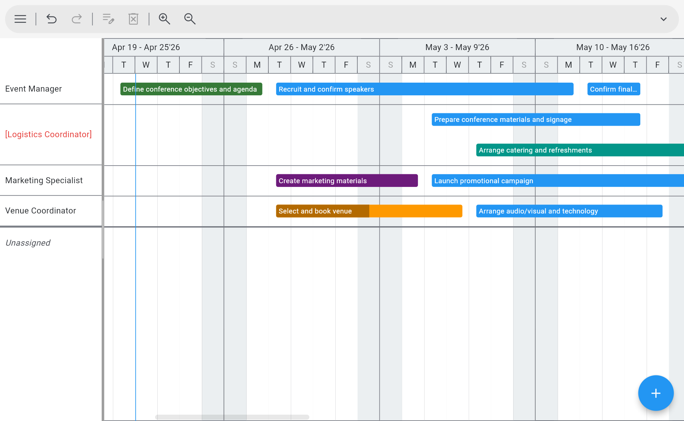The width and height of the screenshot is (684, 421).
Task: Click the Event Manager row label
Action: (x=33, y=89)
